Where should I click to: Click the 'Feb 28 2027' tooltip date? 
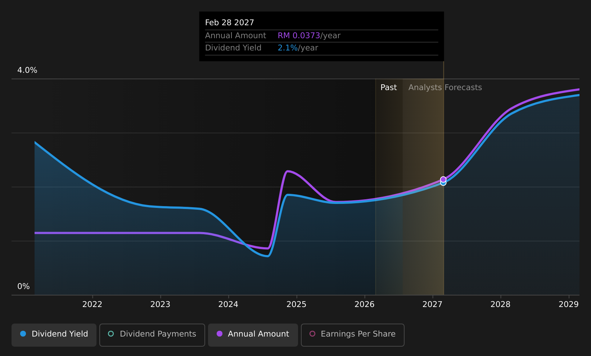[x=229, y=23]
